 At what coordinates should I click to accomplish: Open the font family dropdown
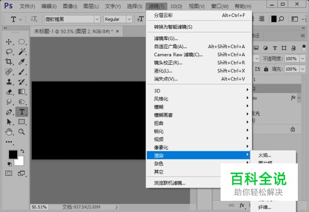pyautogui.click(x=97, y=19)
